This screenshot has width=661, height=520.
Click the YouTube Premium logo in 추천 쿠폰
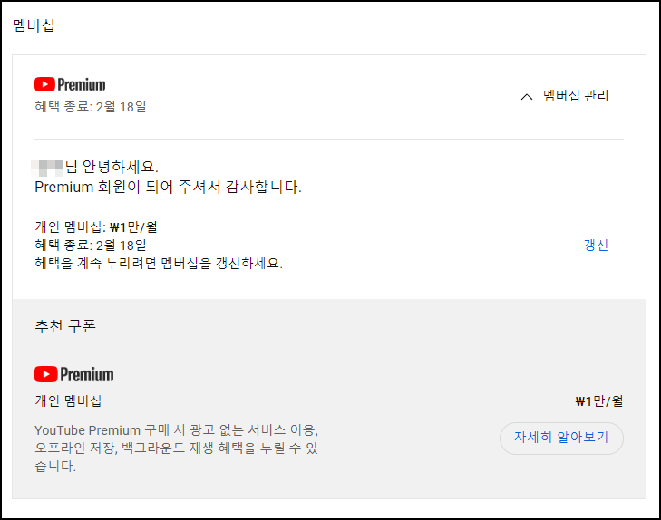[74, 374]
